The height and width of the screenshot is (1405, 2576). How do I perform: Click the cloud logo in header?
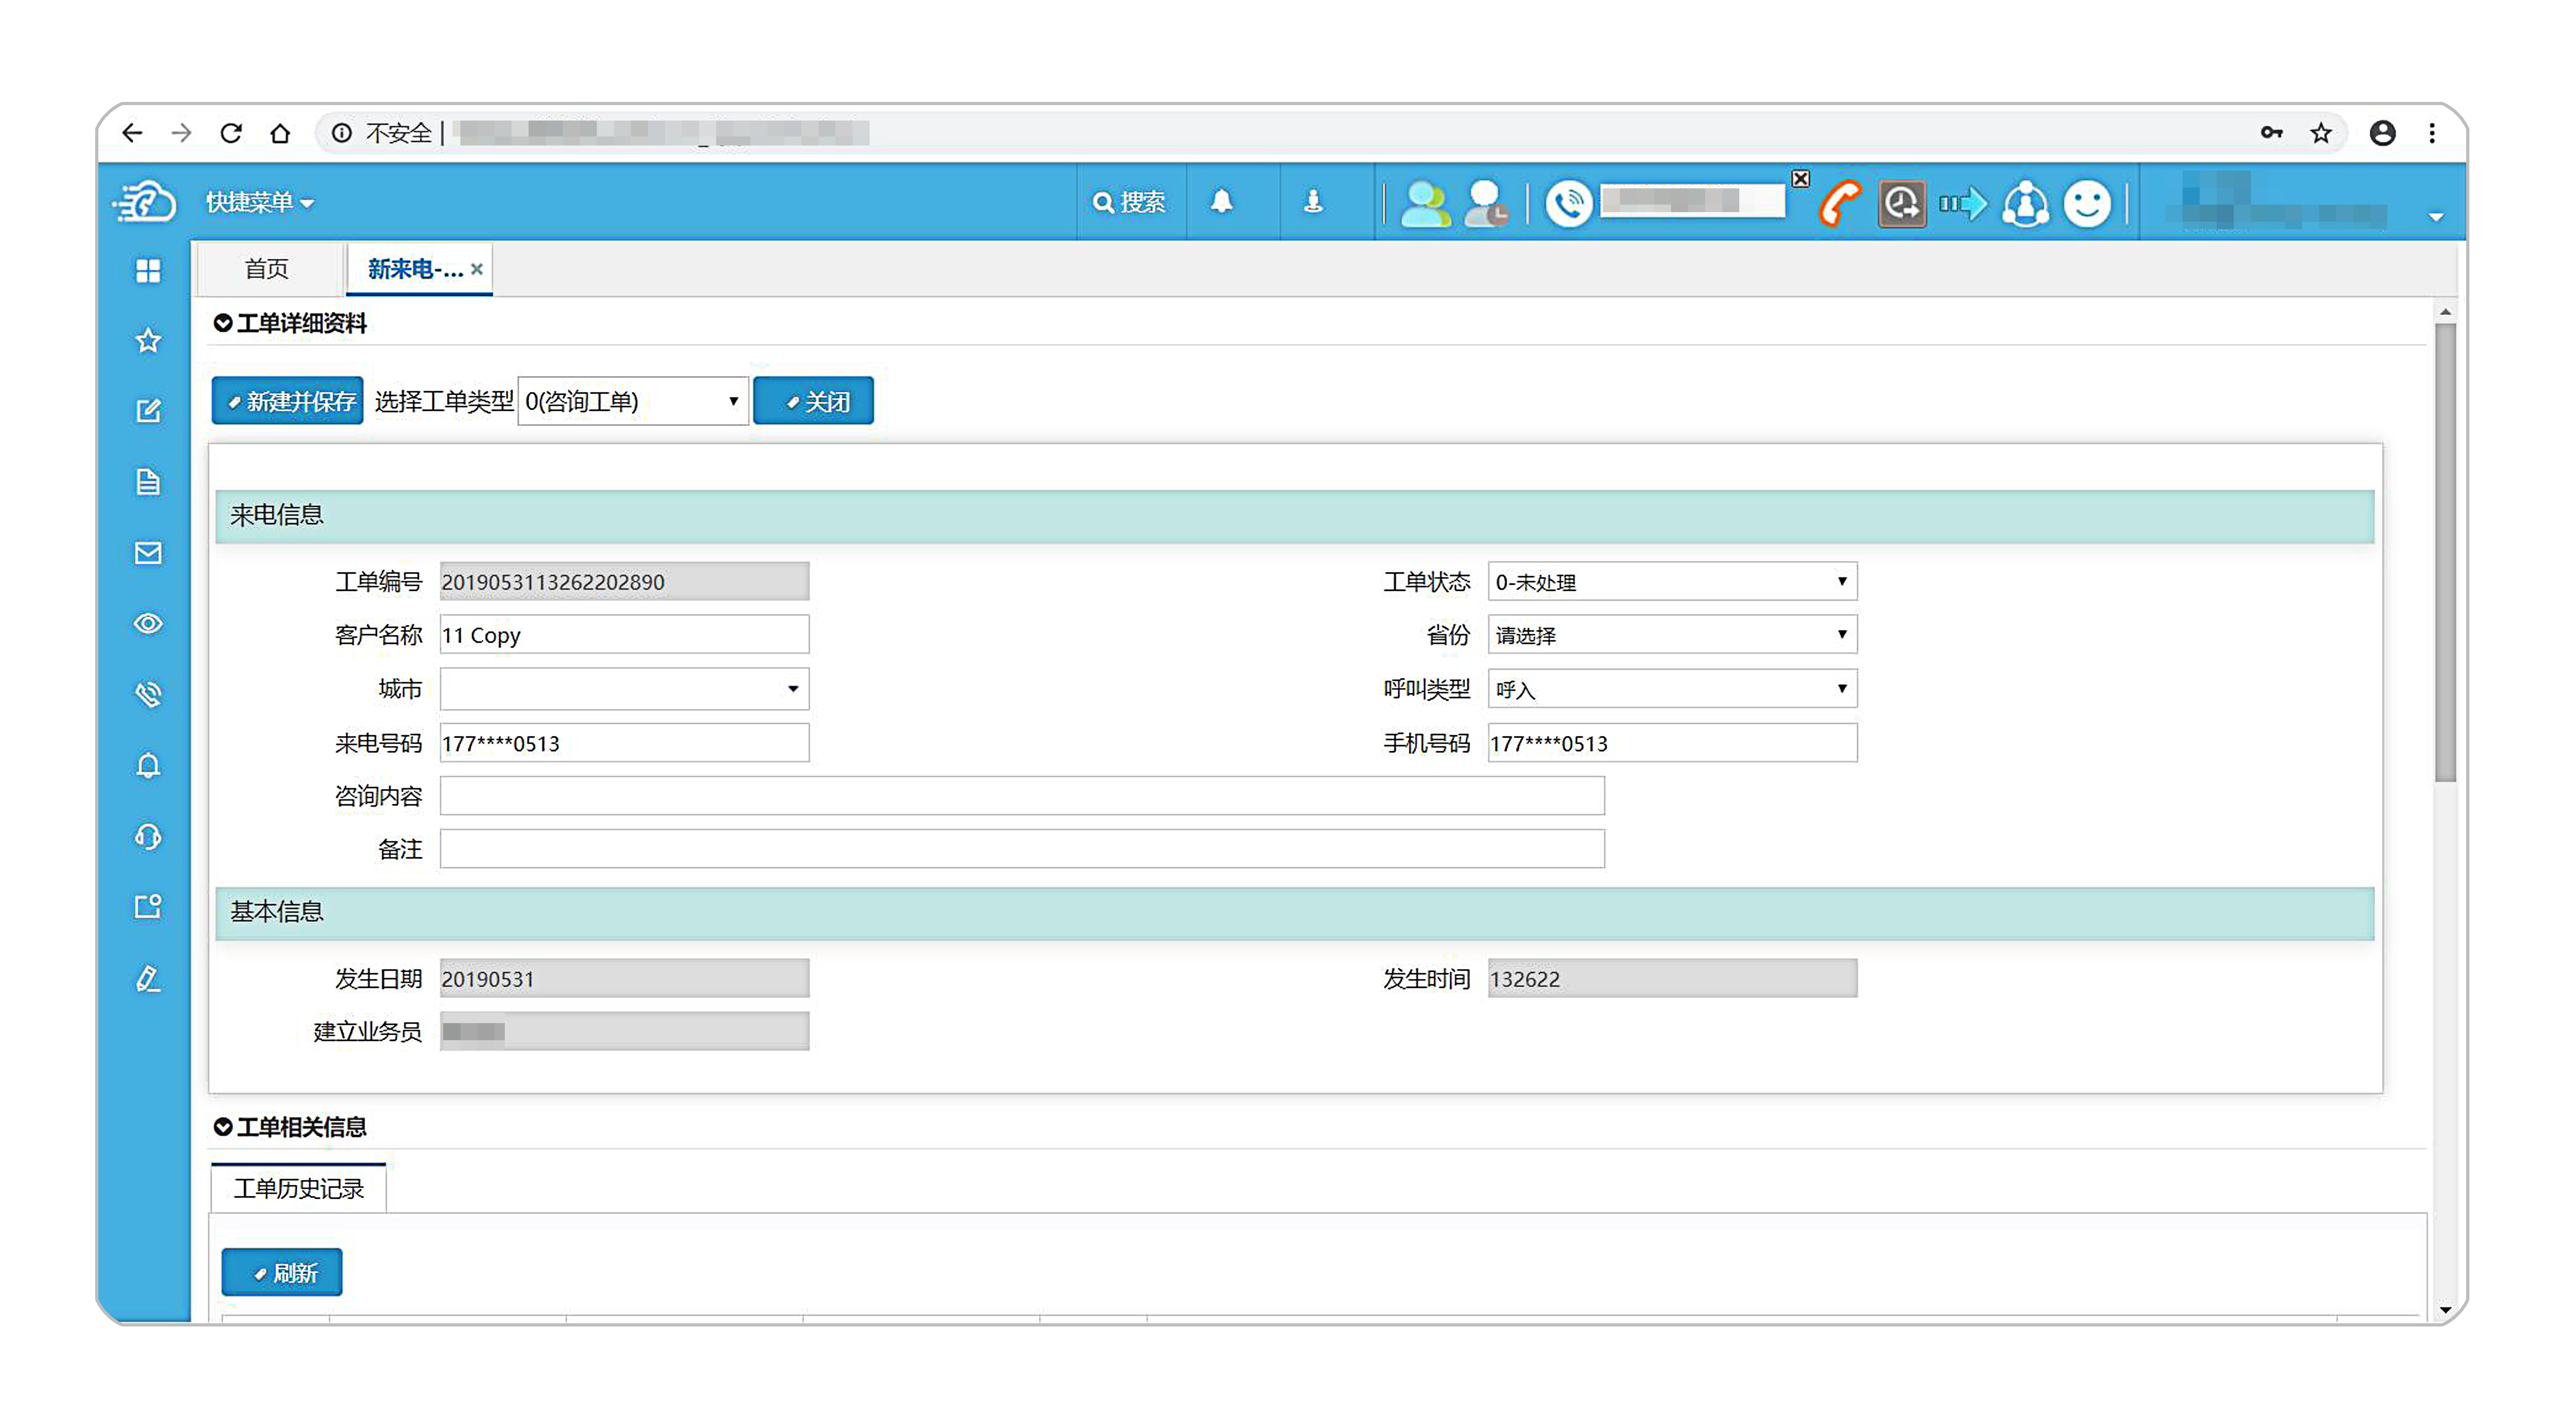145,202
